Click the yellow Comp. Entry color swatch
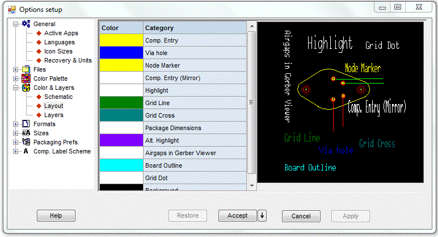This screenshot has height=237, width=438. (121, 40)
